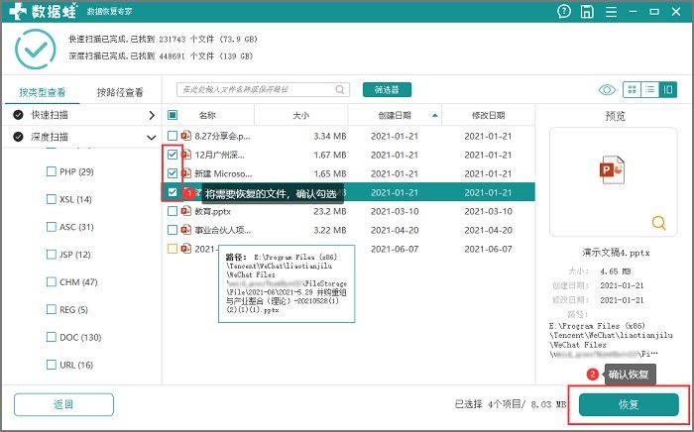Click the 2021-04-20 creation date cell
This screenshot has height=432, width=694.
point(395,230)
